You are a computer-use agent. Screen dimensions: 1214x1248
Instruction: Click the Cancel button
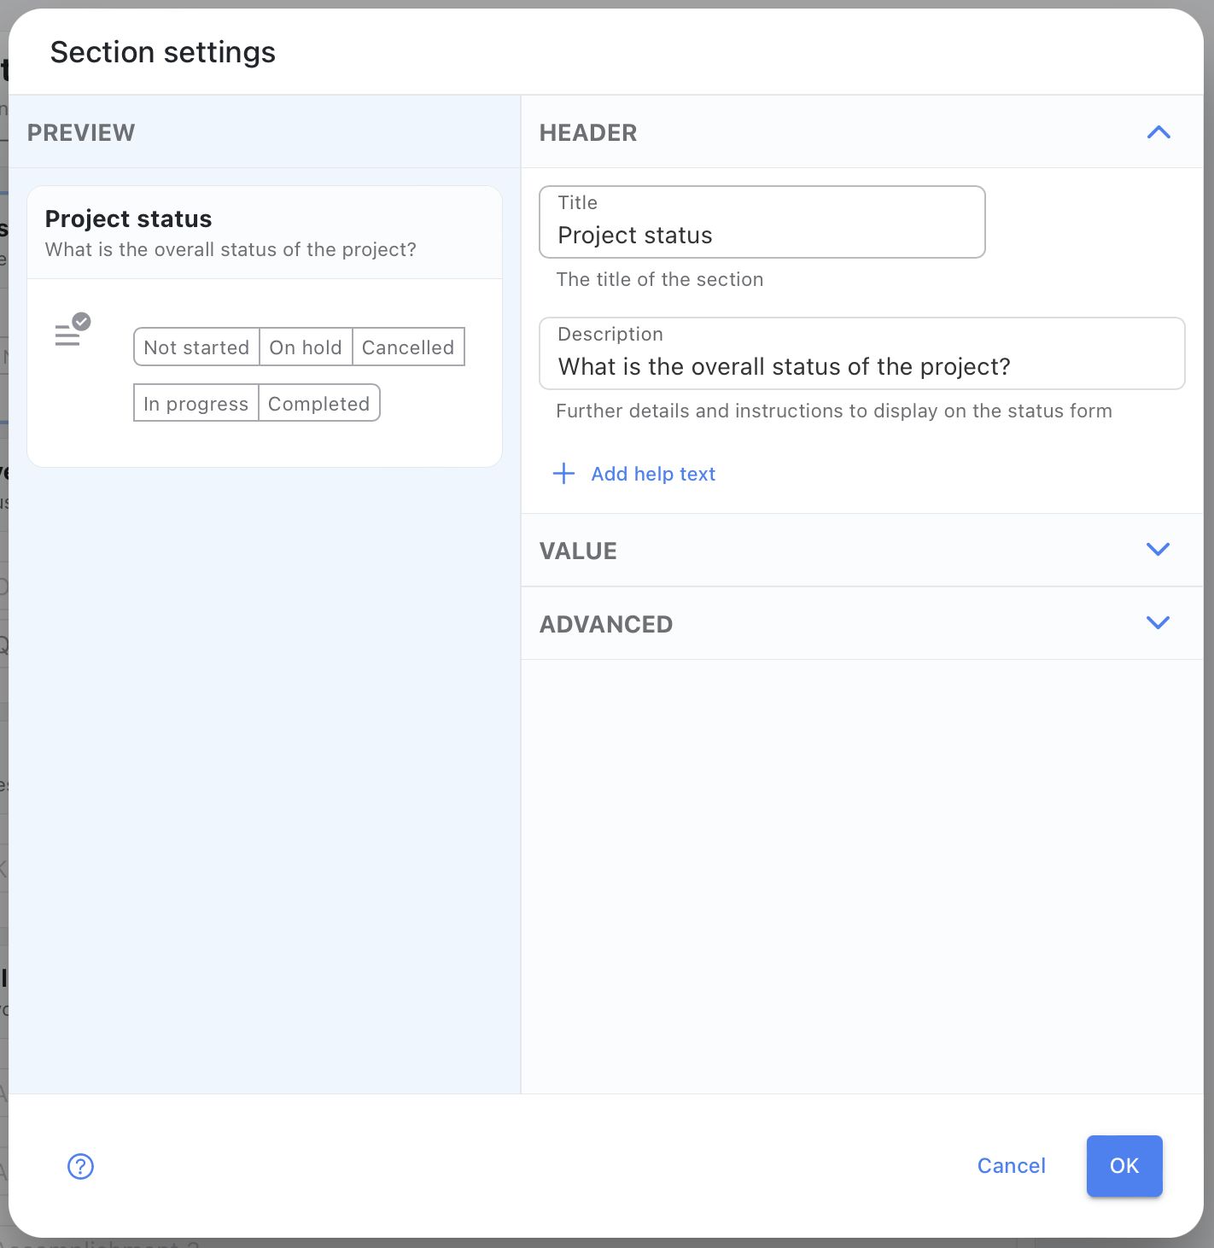tap(1011, 1166)
